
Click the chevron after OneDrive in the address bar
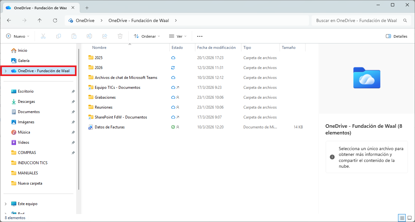[102, 20]
